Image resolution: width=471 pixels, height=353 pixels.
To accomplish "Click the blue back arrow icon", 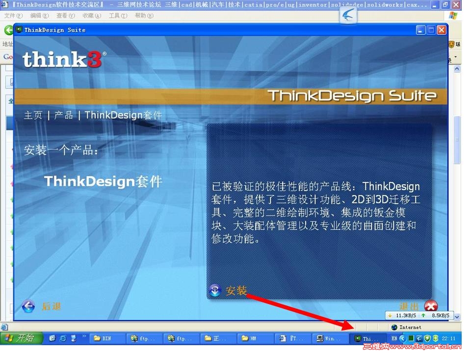I will (28, 306).
